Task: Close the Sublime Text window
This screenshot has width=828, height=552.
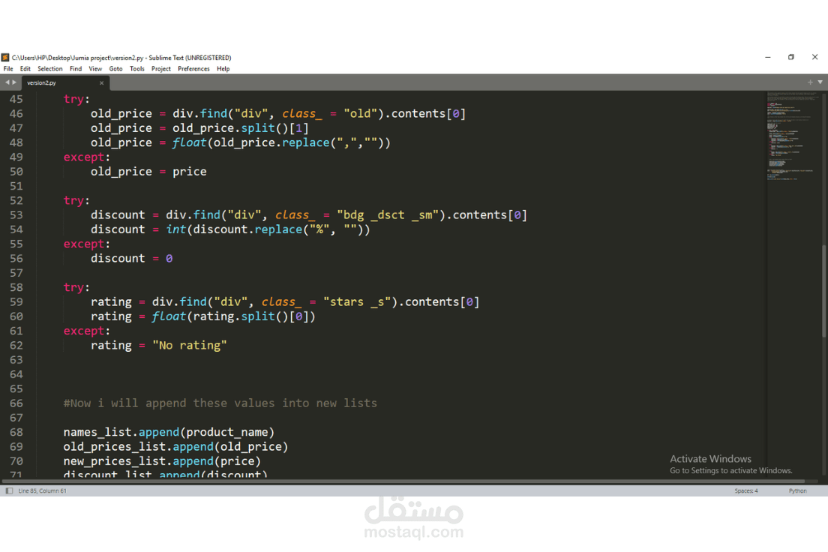Action: (x=814, y=57)
